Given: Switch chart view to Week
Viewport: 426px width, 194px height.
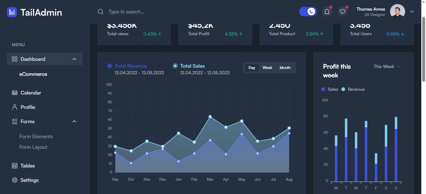Looking at the screenshot, I should click(267, 67).
